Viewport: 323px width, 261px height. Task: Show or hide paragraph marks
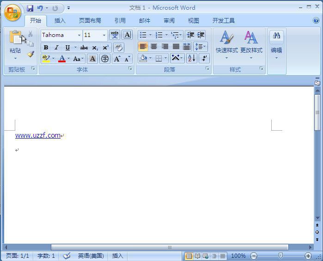[204, 59]
